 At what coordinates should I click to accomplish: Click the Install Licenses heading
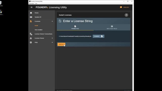point(65,15)
